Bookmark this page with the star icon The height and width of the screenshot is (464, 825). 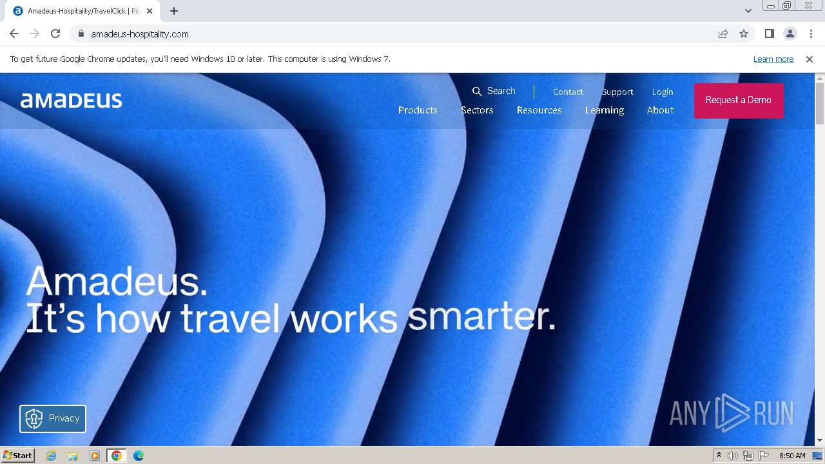tap(744, 34)
